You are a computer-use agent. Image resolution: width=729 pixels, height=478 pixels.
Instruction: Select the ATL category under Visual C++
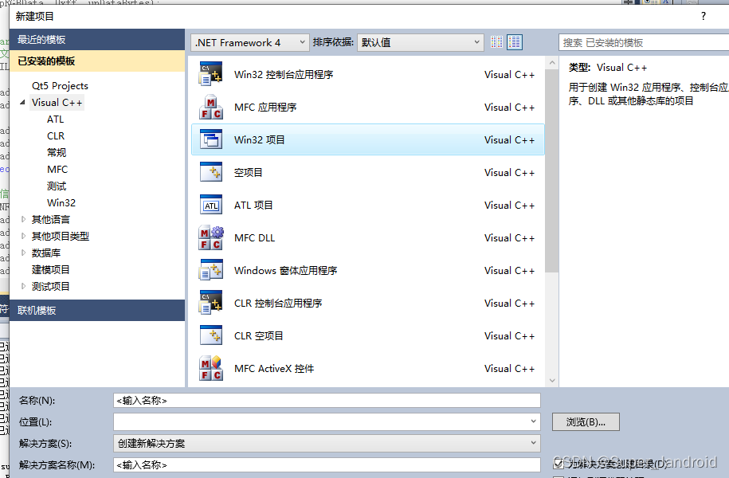pos(55,119)
